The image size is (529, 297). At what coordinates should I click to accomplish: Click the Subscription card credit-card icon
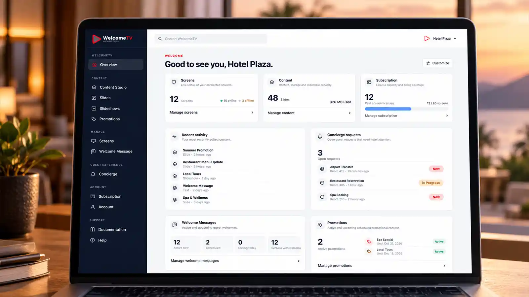pos(369,82)
